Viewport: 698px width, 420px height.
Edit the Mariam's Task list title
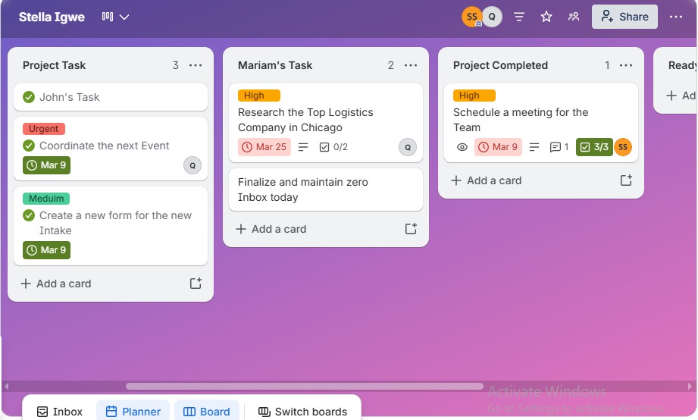275,65
